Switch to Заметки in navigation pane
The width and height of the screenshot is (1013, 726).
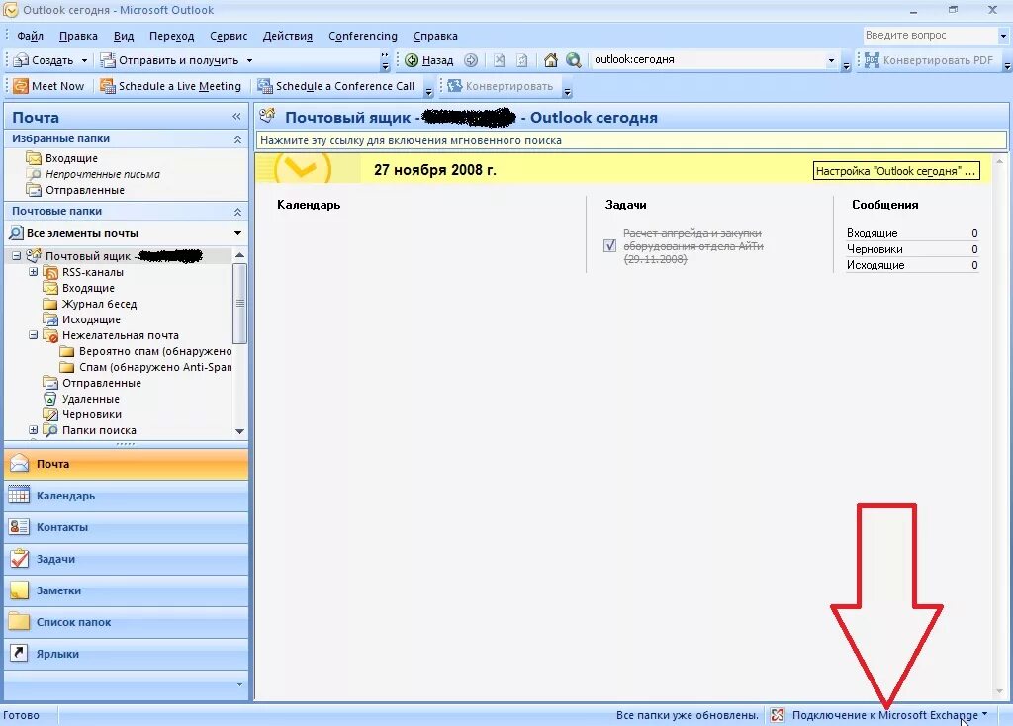pyautogui.click(x=126, y=590)
